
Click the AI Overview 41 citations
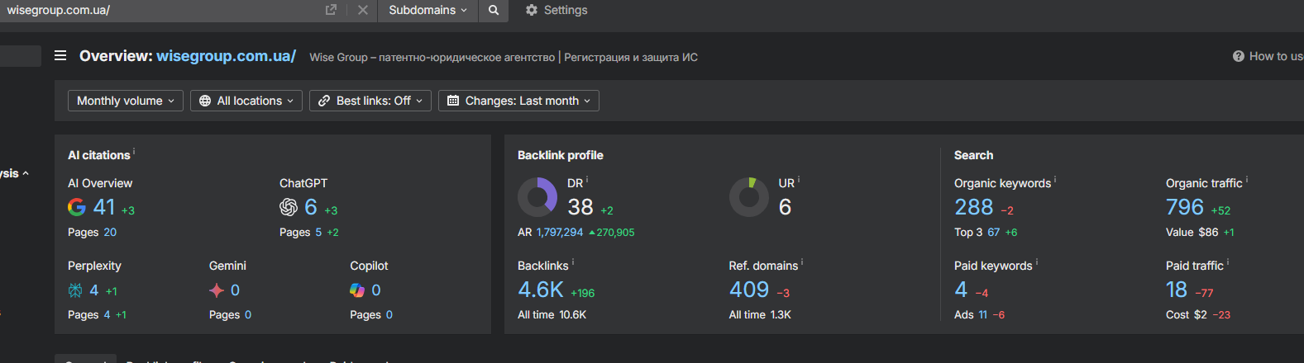(104, 207)
